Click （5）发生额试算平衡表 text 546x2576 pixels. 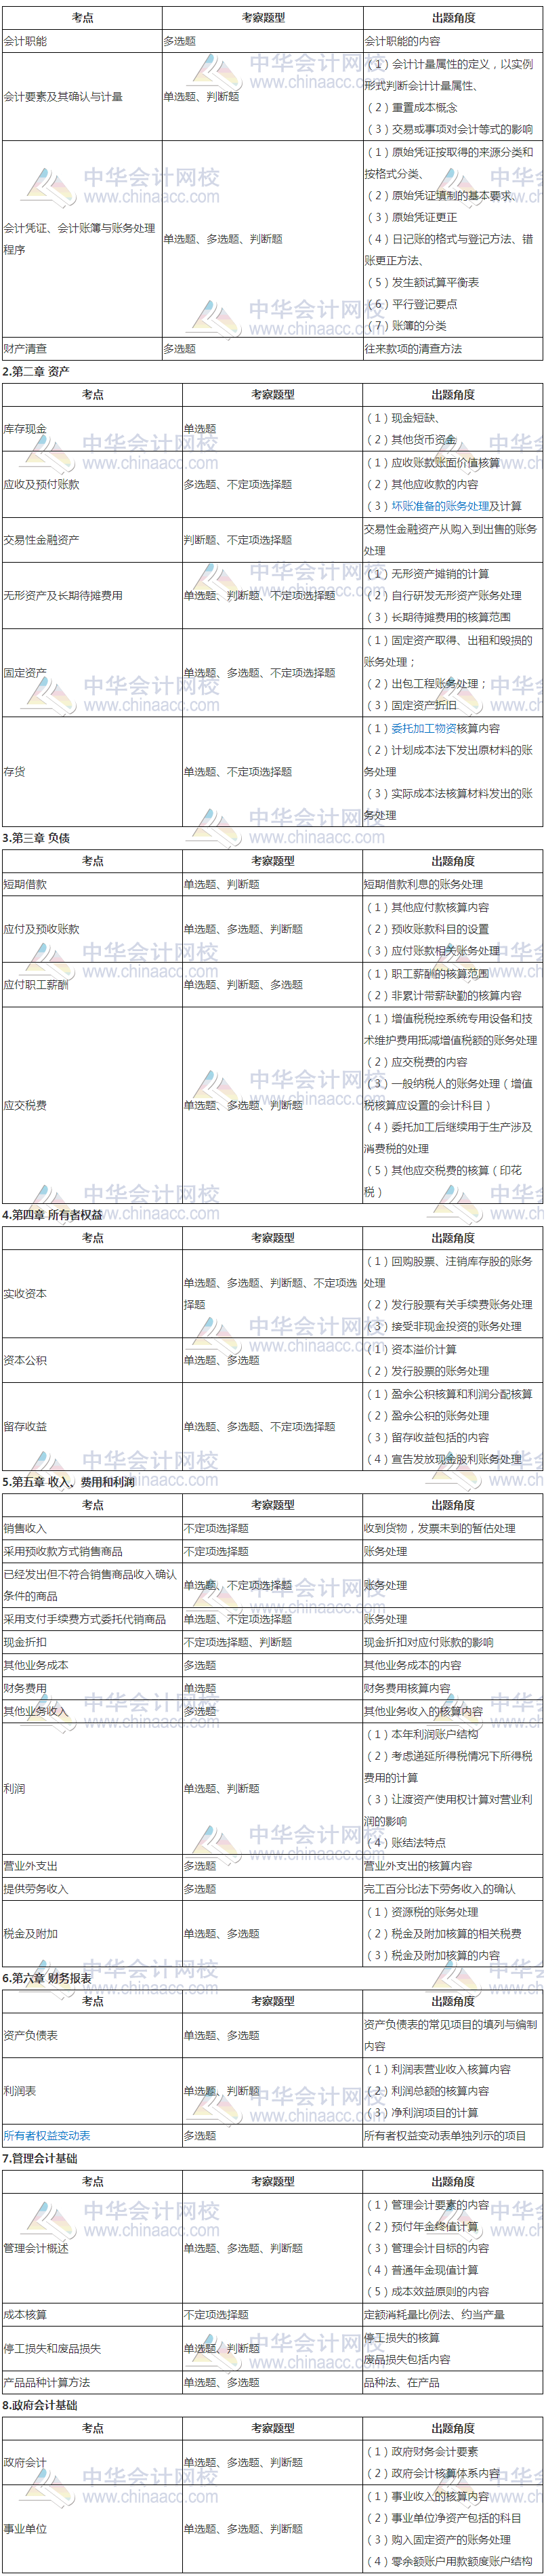(422, 282)
